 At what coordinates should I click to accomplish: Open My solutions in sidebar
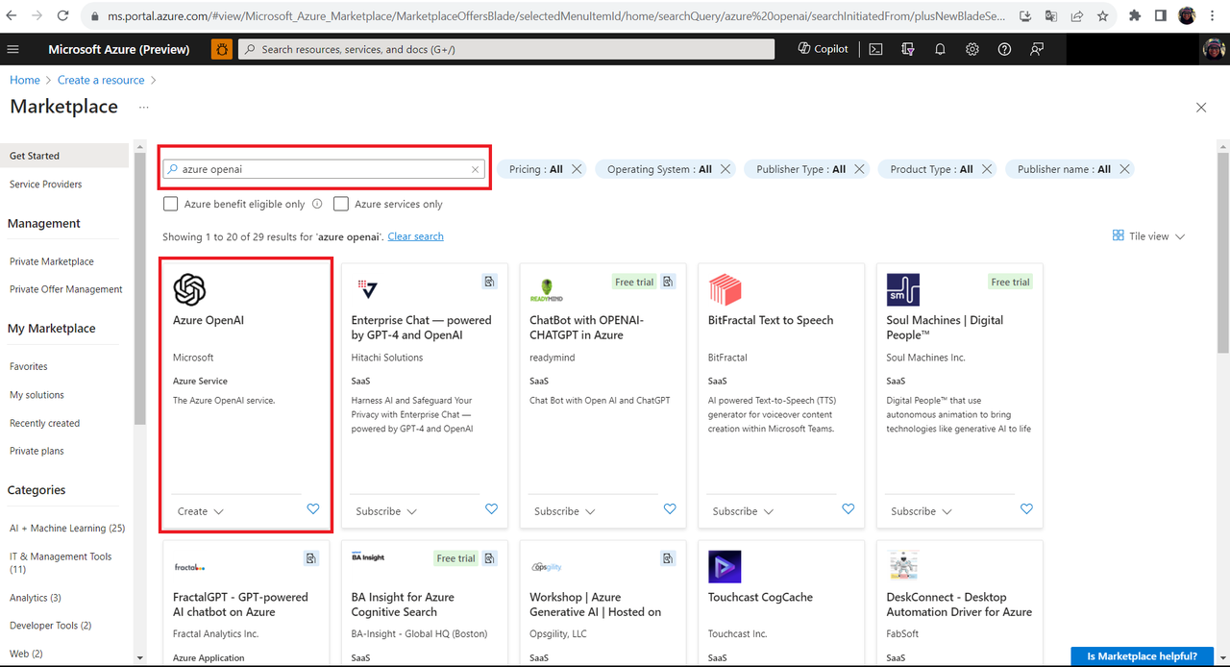(x=37, y=395)
